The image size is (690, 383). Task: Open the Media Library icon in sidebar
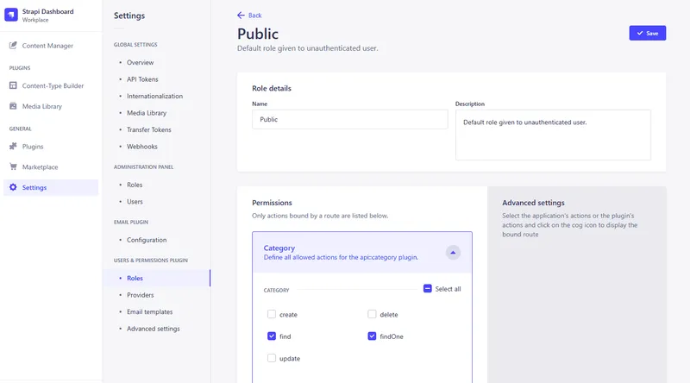13,106
